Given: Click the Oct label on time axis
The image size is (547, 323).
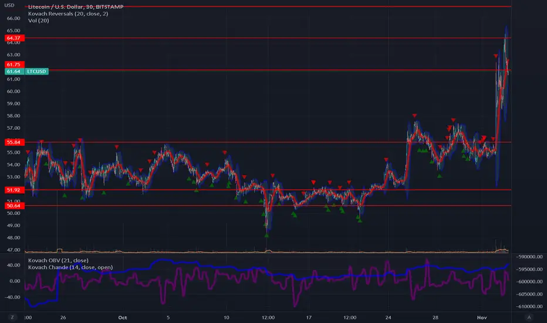Looking at the screenshot, I should [123, 317].
